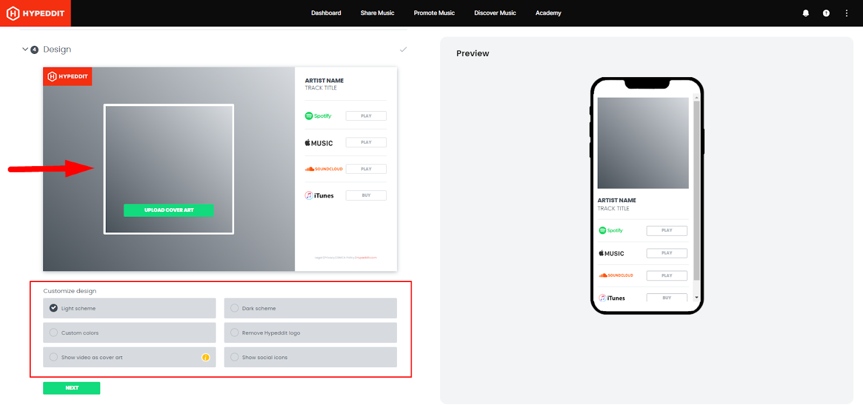This screenshot has height=405, width=863.
Task: Click the Upload Cover Art button
Action: click(169, 210)
